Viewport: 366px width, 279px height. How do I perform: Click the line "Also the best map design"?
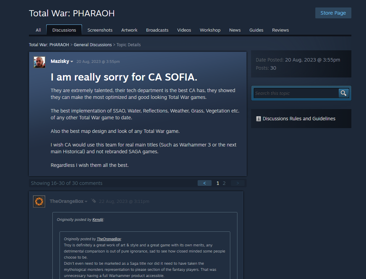(115, 131)
